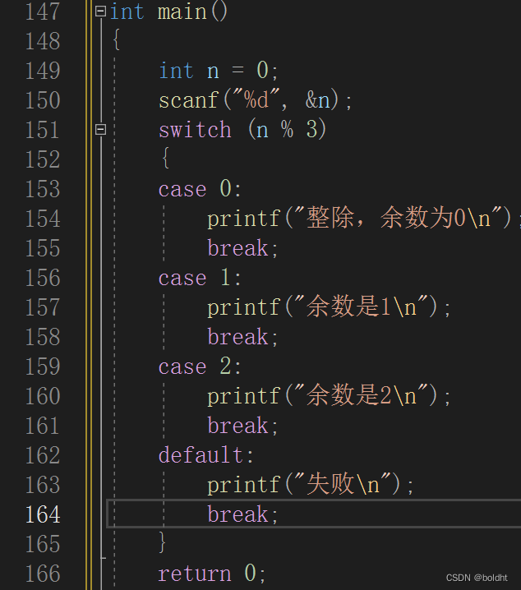Viewport: 521px width, 590px height.
Task: Click line number 164 in gutter
Action: [x=43, y=514]
